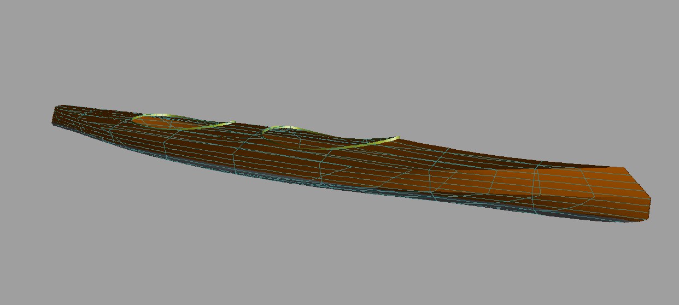Viewport: 679px width, 305px height.
Task: Pick the right tip of the right cockpit rim
Action: coord(397,138)
